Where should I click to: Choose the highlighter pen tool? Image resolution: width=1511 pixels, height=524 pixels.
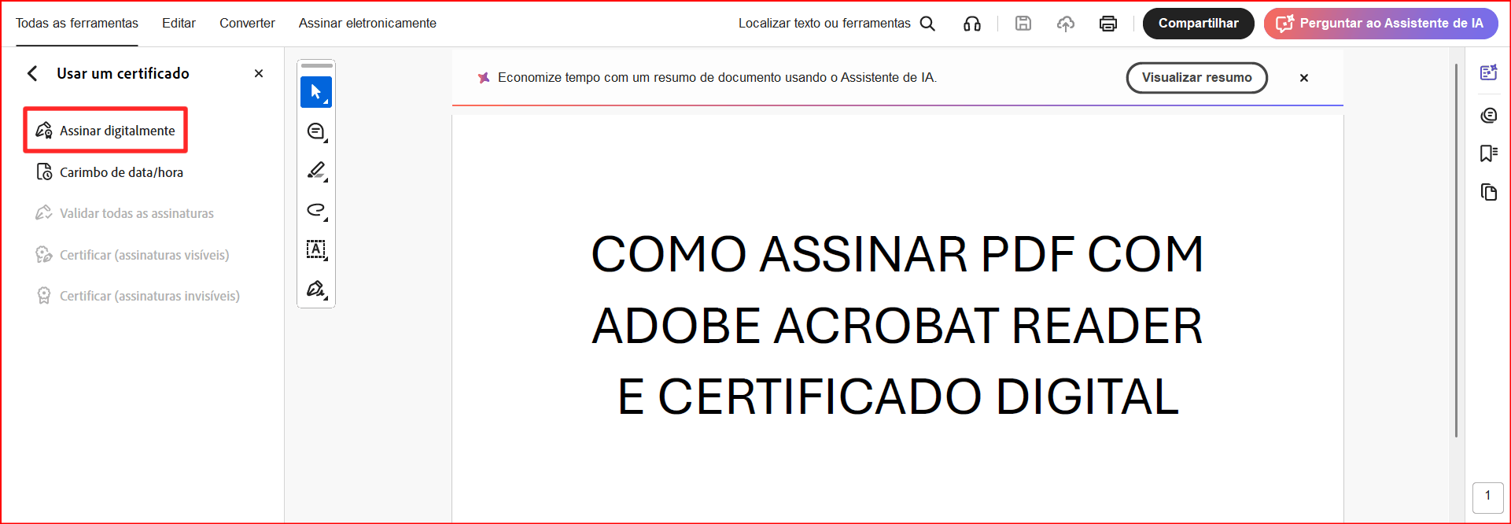[316, 171]
